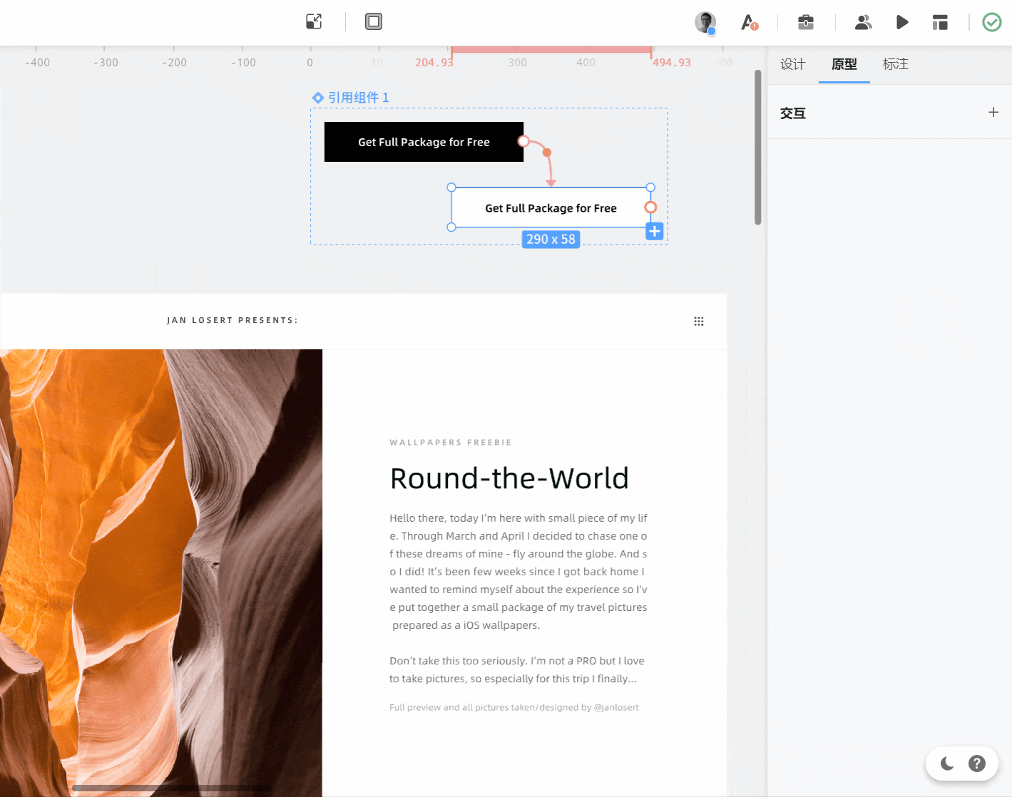Click the vertical canvas scrollbar
This screenshot has height=797, width=1012.
(757, 148)
